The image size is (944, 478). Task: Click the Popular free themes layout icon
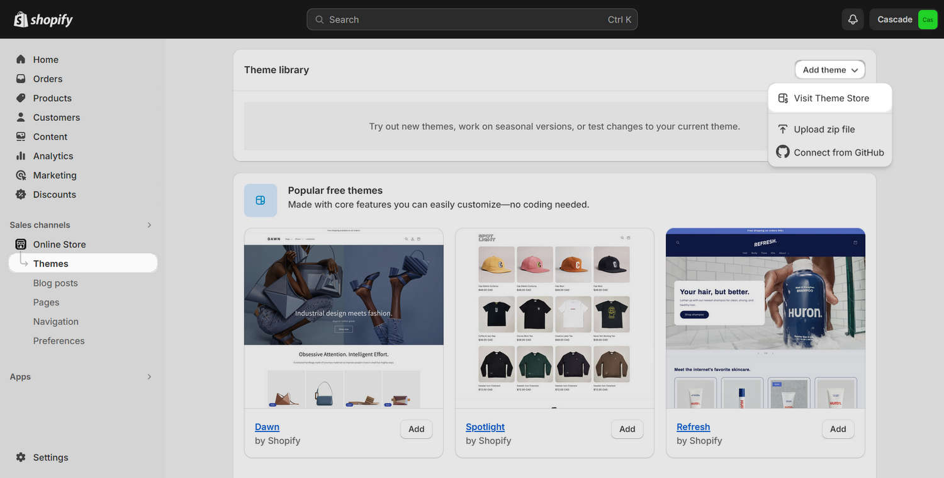tap(261, 200)
